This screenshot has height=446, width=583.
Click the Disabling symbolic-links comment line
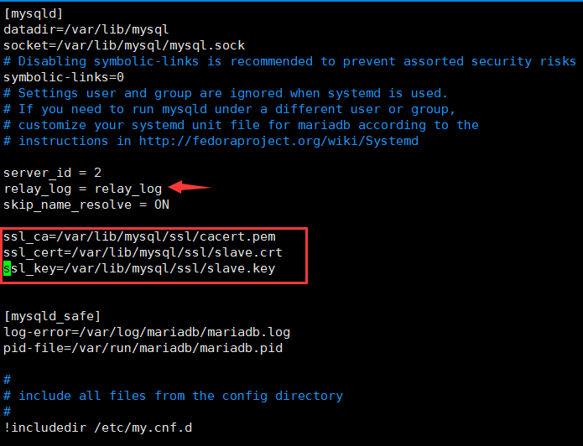click(290, 61)
